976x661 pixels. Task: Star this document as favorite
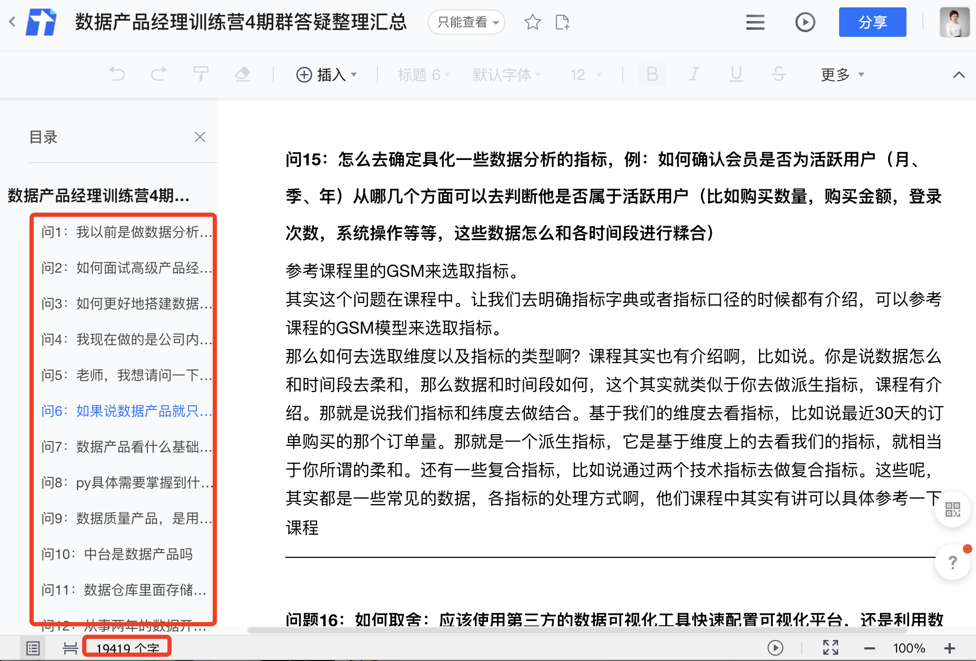pos(532,22)
